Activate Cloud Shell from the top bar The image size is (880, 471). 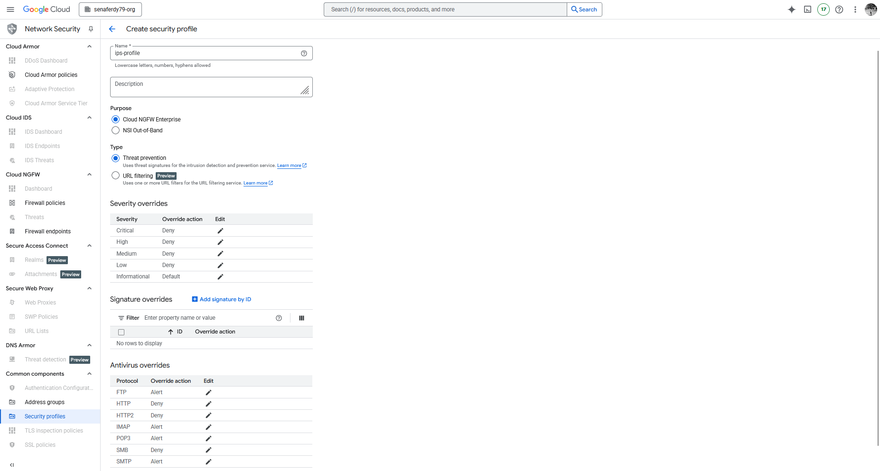pyautogui.click(x=807, y=9)
